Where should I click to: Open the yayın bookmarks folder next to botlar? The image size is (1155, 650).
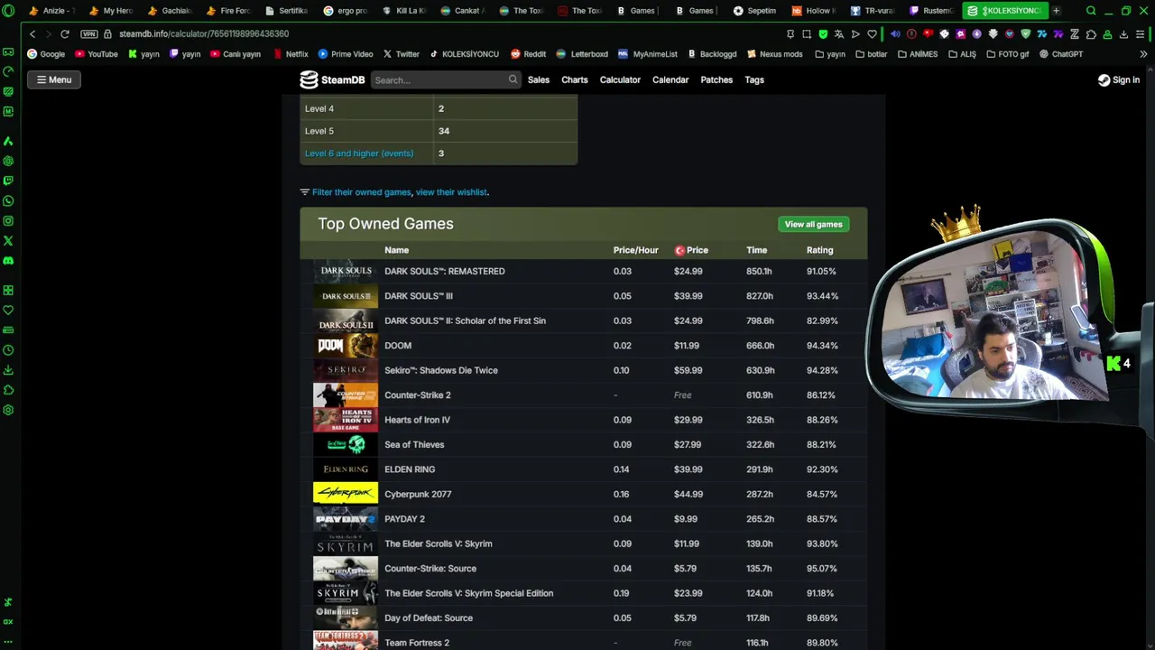click(x=830, y=54)
